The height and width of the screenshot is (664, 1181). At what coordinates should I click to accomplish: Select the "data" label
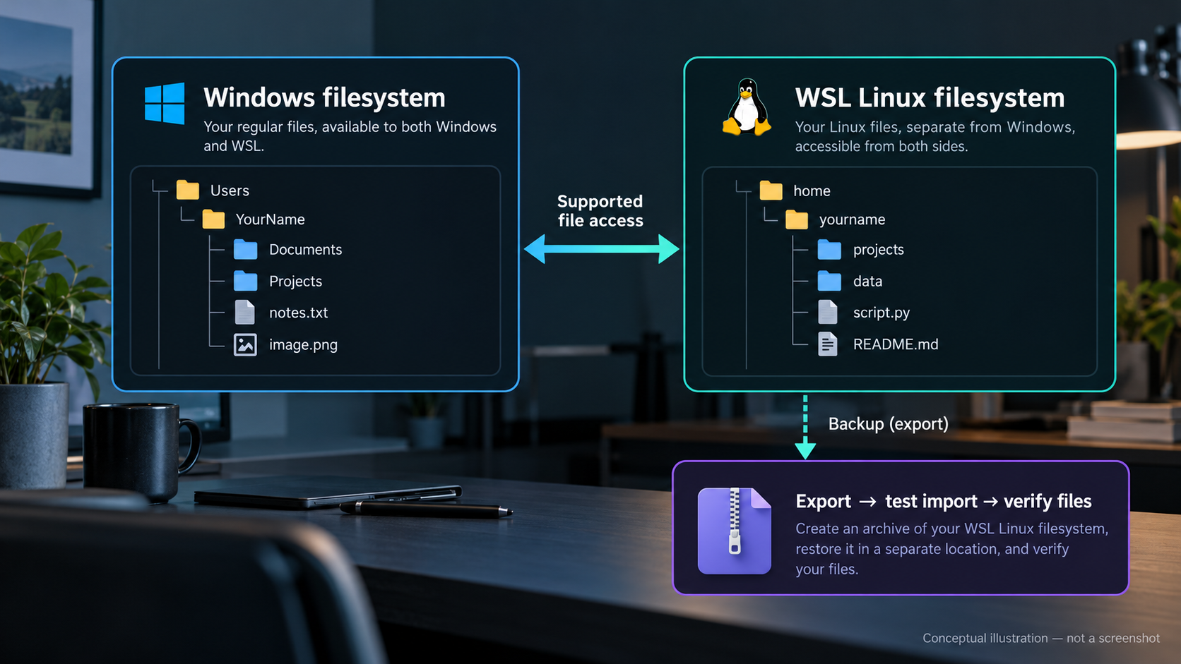coord(867,282)
